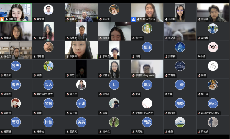Screen dimensions: 230x139
Task: Click the name label 旁听 胡宇 武大
Action: pos(45,94)
